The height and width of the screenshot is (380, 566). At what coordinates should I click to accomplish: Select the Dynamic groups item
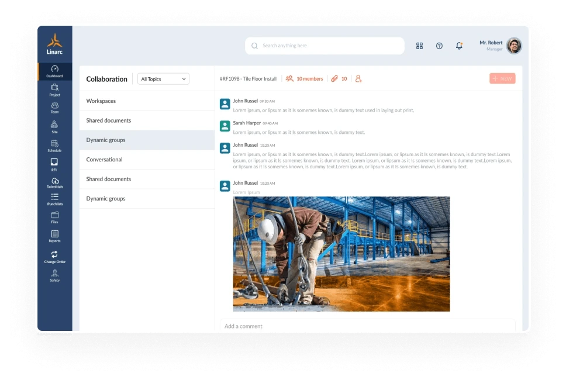click(x=106, y=140)
